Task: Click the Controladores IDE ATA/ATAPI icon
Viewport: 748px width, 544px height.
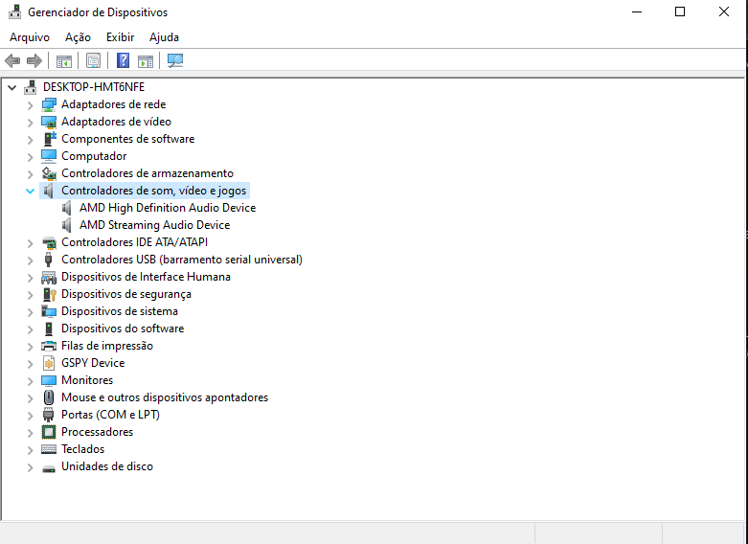Action: tap(49, 242)
